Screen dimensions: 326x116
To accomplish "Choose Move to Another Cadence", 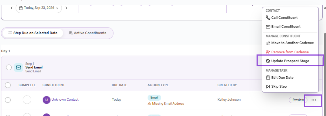I will click(290, 43).
